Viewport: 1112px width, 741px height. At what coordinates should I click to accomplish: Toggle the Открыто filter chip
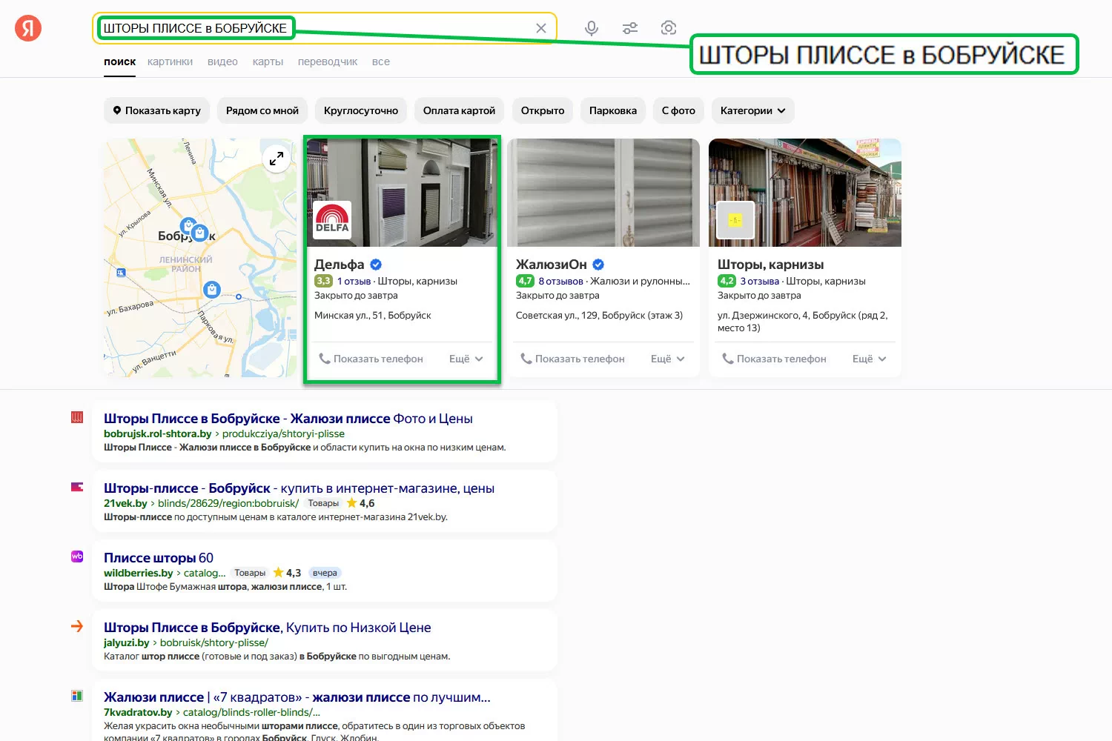coord(542,110)
